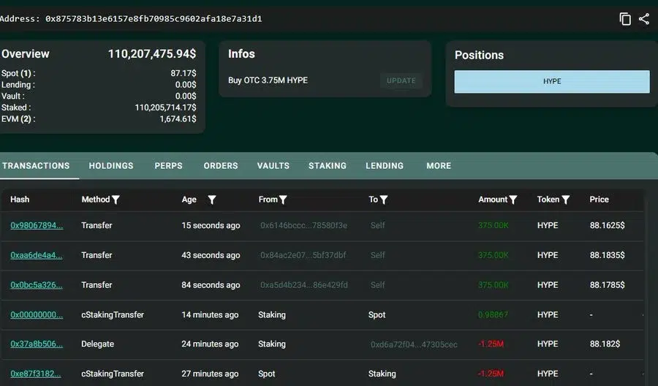Go to the Perps tab
Viewport: 658px width, 386px height.
[x=168, y=166]
